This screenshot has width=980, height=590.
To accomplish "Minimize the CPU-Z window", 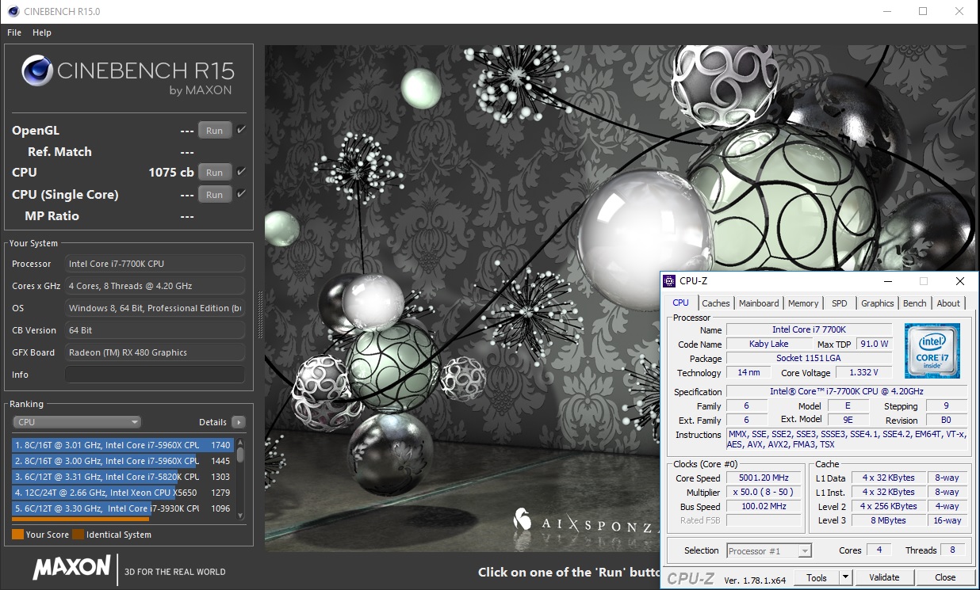I will click(x=887, y=280).
